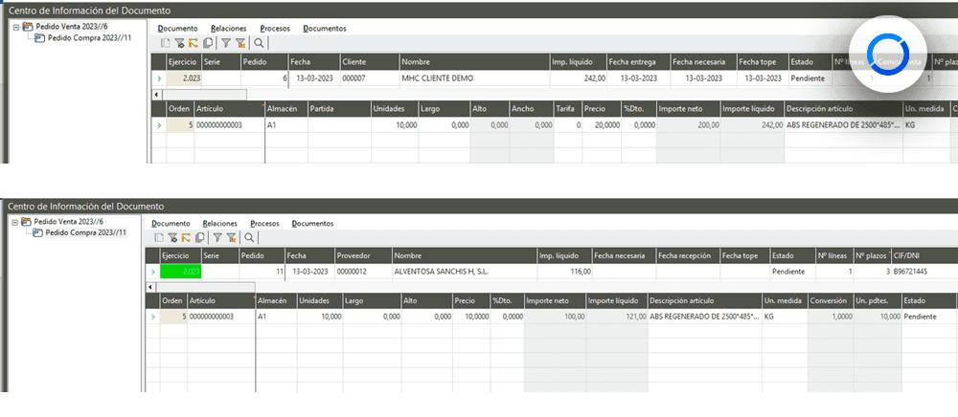Click the Partida column header
This screenshot has height=417, width=958.
tap(339, 108)
